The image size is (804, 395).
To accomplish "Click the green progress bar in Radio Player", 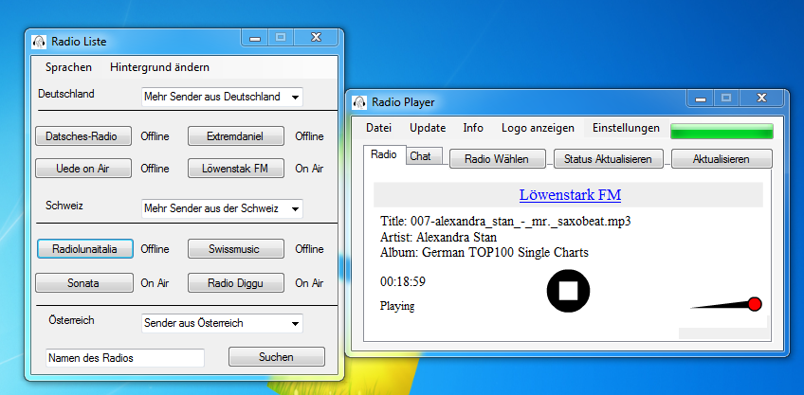I will pos(722,131).
